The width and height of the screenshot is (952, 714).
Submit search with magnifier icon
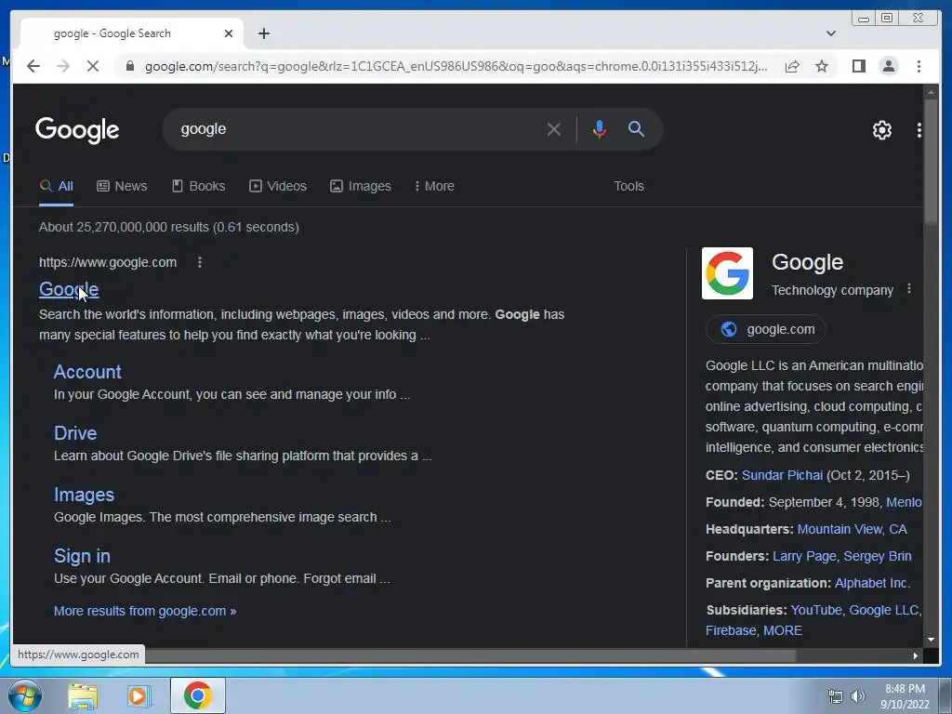(636, 128)
